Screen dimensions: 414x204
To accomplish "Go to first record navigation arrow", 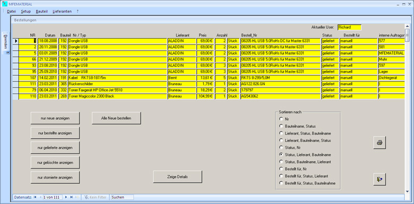I will pos(35,197).
